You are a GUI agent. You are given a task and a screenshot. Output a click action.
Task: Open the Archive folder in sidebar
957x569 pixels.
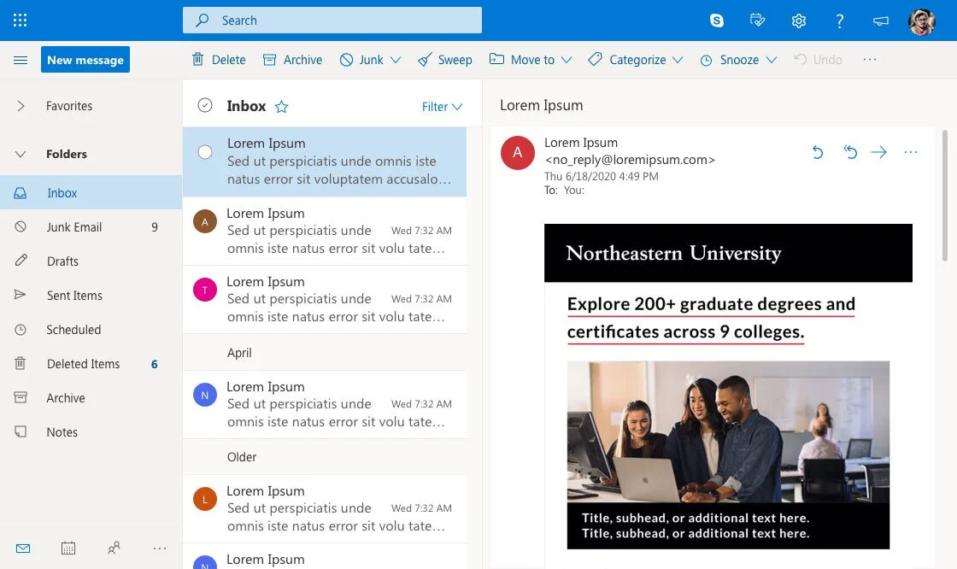point(91,398)
